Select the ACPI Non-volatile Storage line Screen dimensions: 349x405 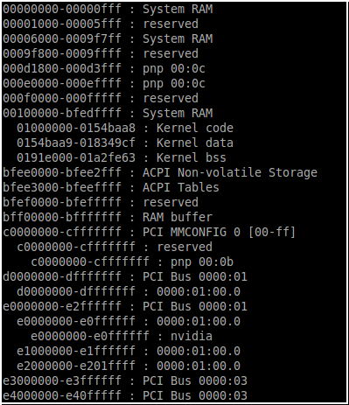click(x=160, y=173)
